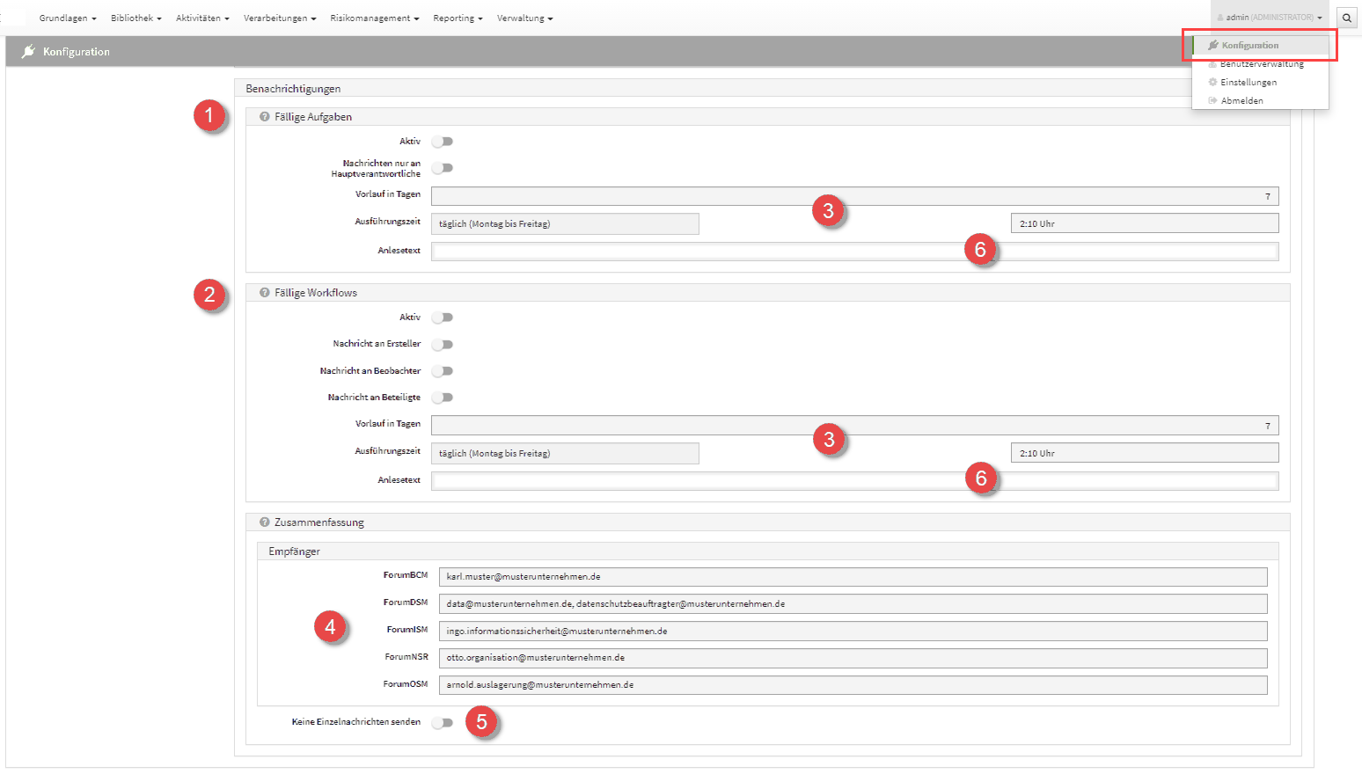This screenshot has height=774, width=1362.
Task: Click Abmelden to log out
Action: 1241,101
